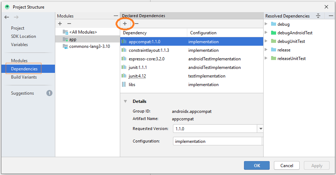Viewport: 336px width, 175px height.
Task: Open the Requested Version dropdown
Action: click(x=261, y=129)
